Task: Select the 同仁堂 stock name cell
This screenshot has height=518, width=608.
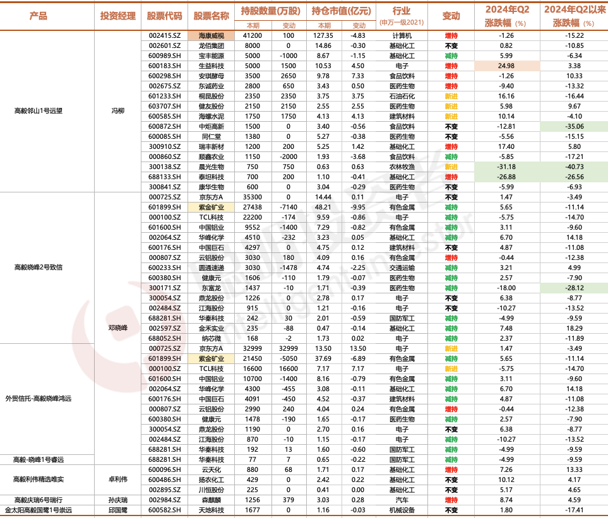Action: point(211,136)
